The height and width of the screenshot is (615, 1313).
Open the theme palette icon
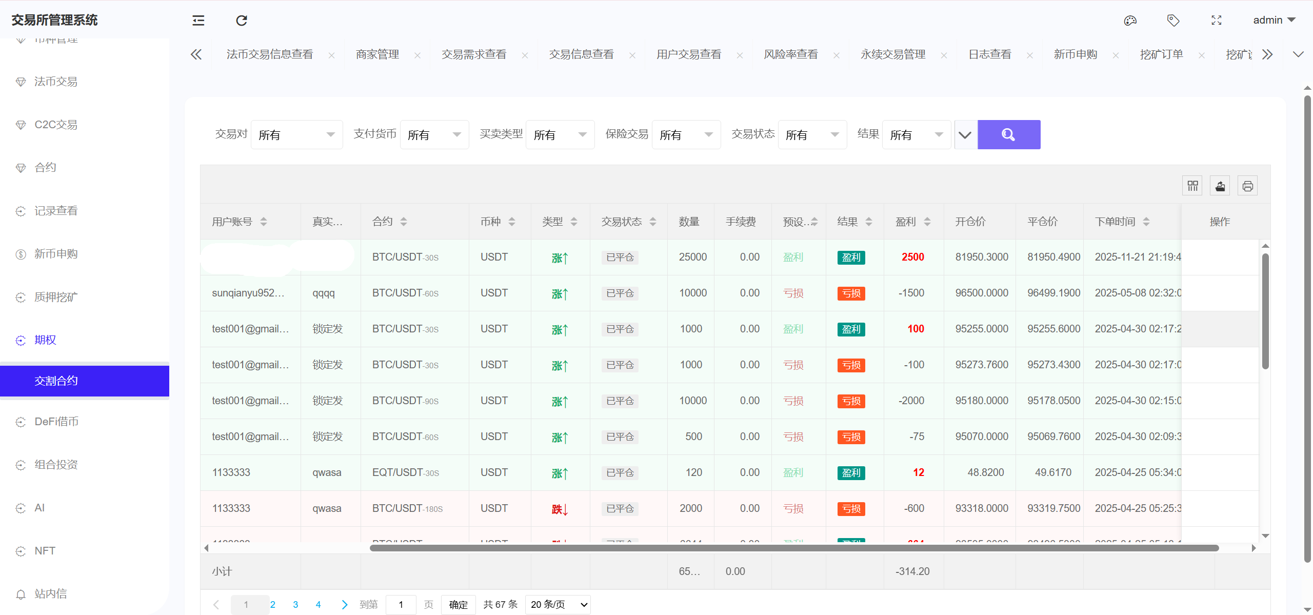[x=1130, y=21]
